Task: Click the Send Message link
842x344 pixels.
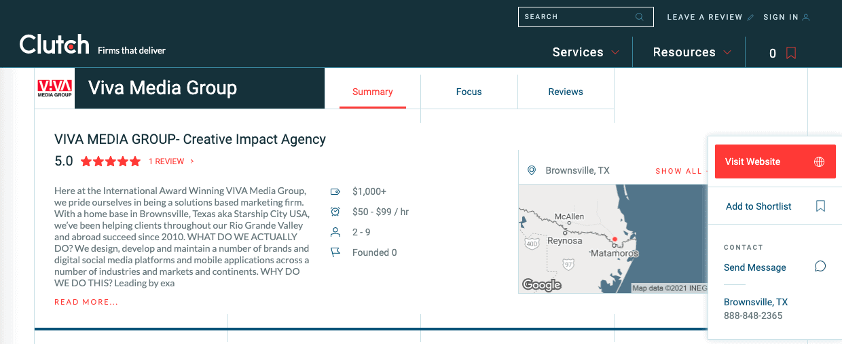Action: [755, 267]
